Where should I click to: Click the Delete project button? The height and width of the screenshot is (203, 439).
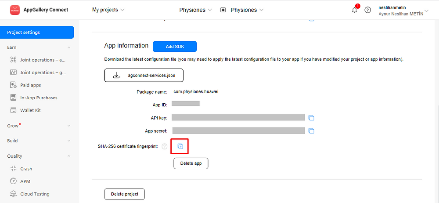(125, 194)
